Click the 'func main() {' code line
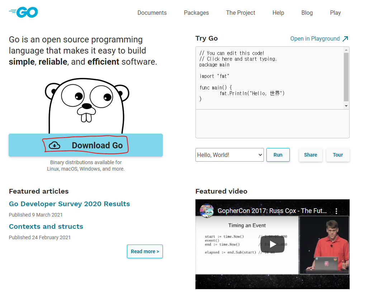This screenshot has height=292, width=369. [216, 88]
